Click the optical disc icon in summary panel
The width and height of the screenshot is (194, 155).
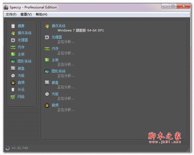(47, 94)
